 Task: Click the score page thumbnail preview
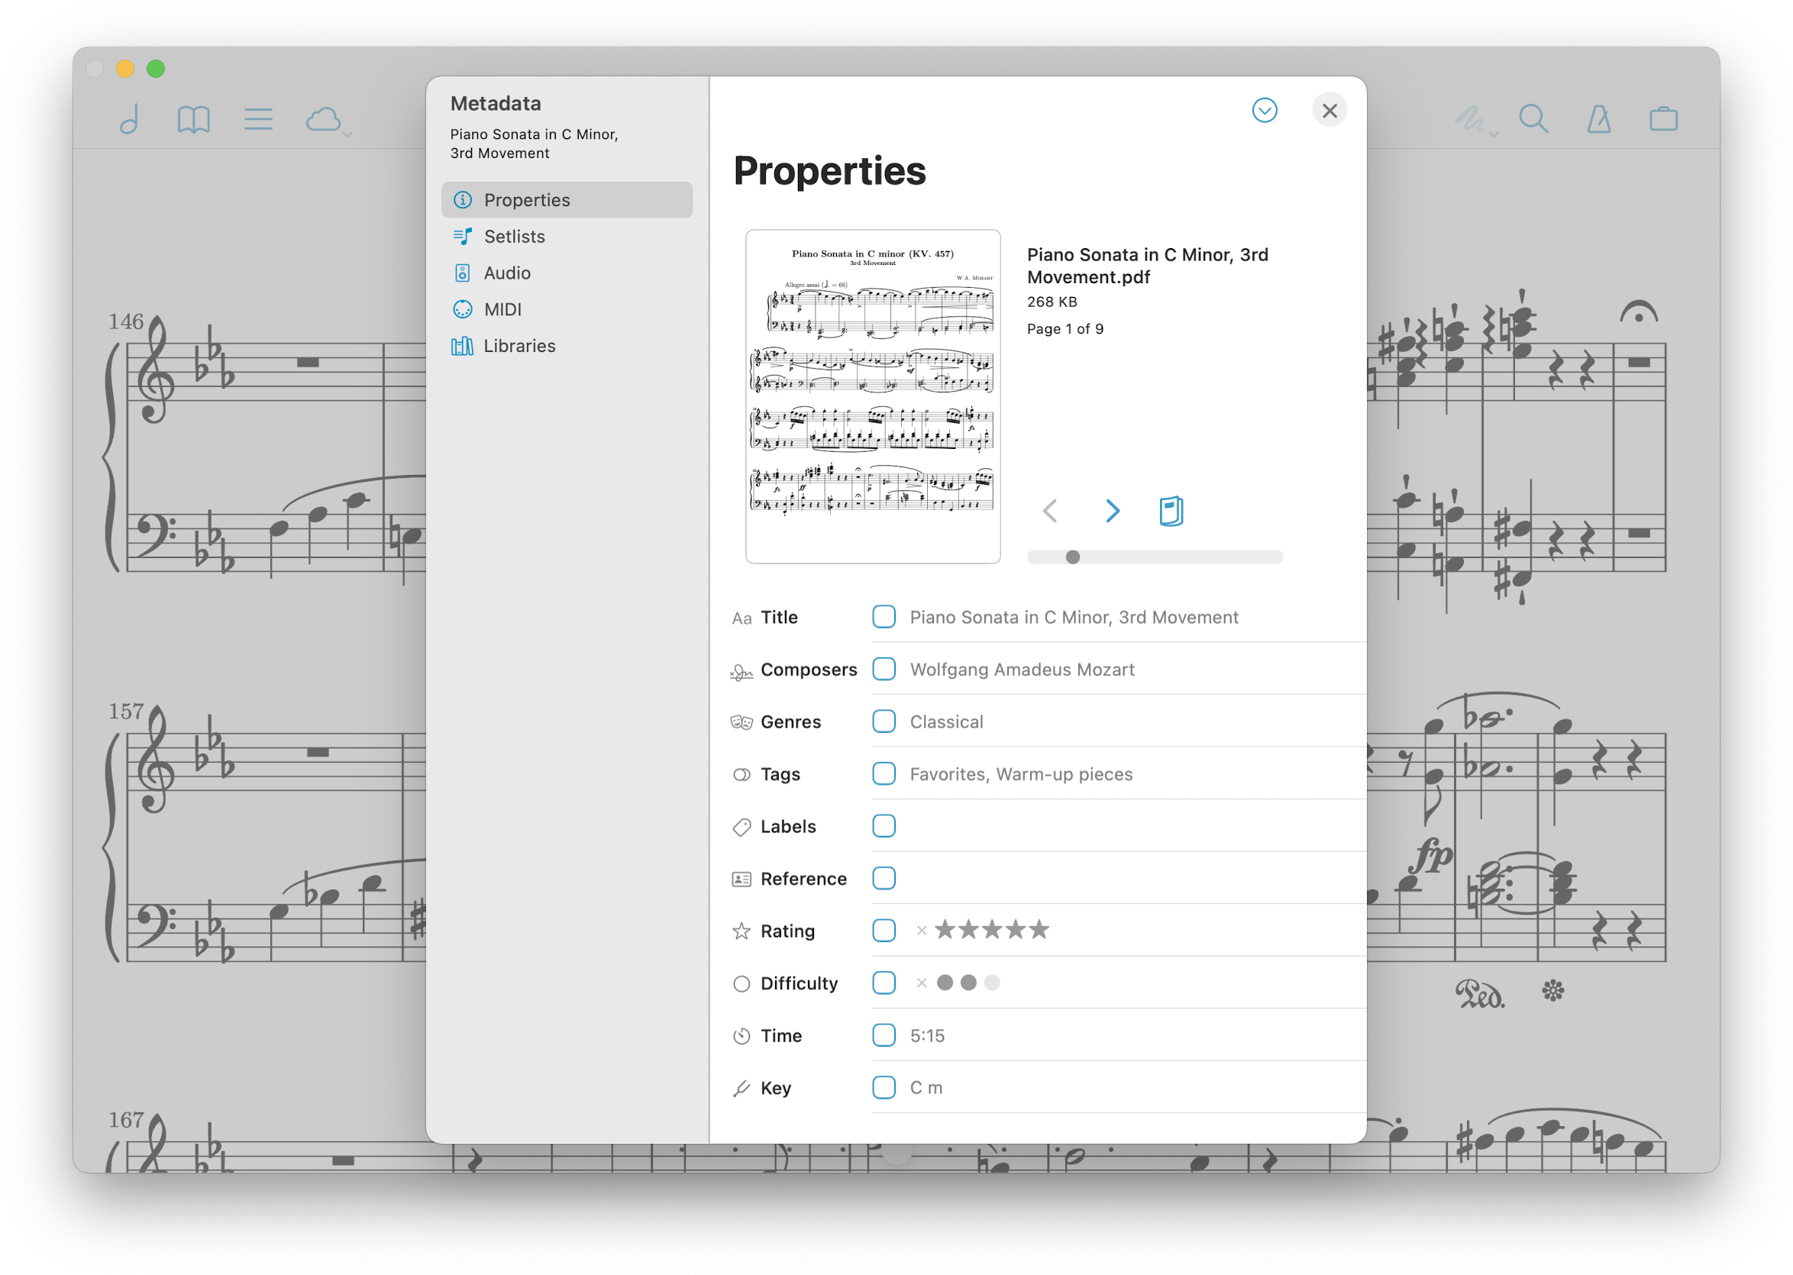pos(873,396)
